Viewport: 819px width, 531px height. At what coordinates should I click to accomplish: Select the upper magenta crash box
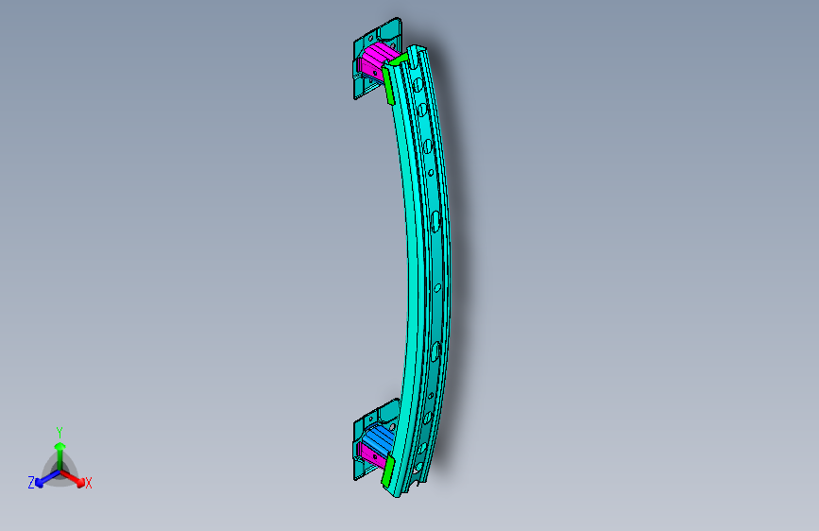coord(376,60)
